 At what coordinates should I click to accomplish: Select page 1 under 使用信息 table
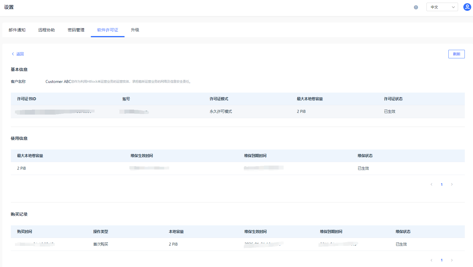point(441,184)
